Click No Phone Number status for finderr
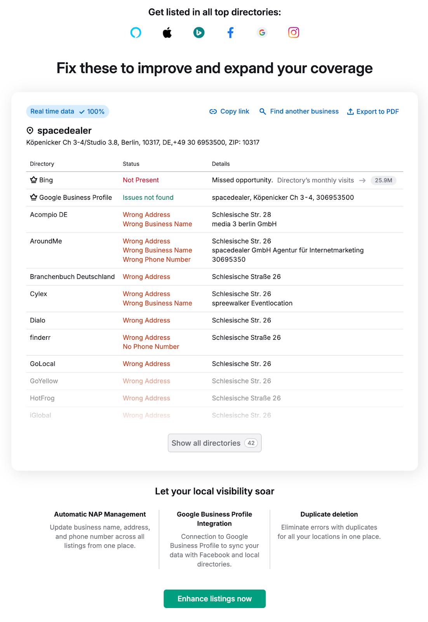Screen dimensions: 428x622 151,347
